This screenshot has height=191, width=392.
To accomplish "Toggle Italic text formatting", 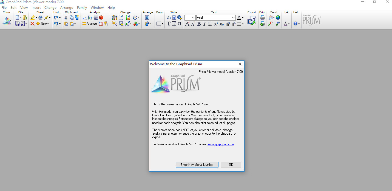I will pos(204,24).
